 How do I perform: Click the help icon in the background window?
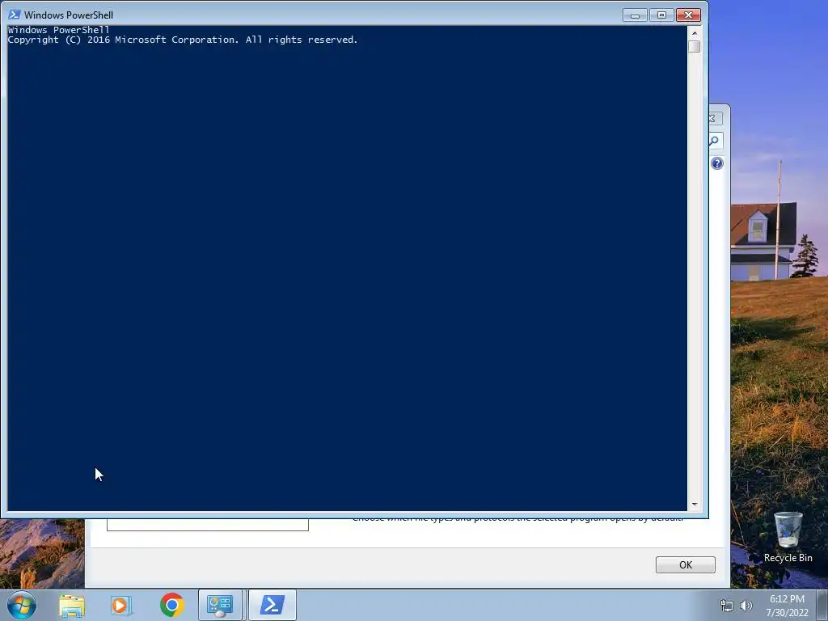[x=716, y=163]
